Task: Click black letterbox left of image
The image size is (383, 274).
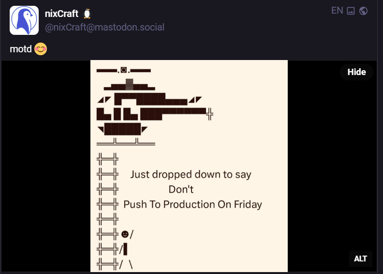Action: point(46,166)
